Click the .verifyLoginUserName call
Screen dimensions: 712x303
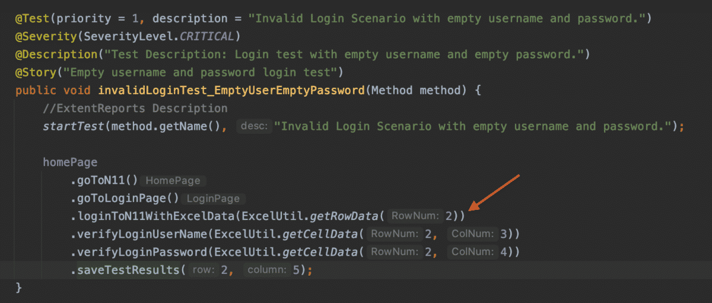click(138, 235)
